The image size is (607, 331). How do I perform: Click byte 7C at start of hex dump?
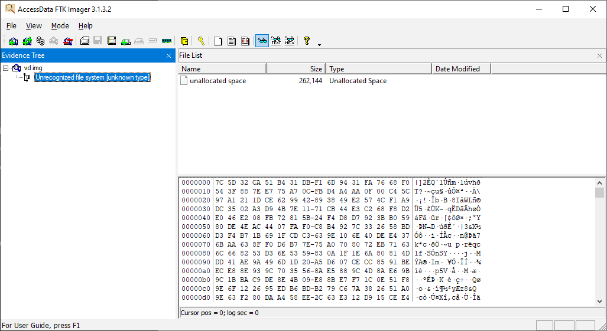(219, 182)
